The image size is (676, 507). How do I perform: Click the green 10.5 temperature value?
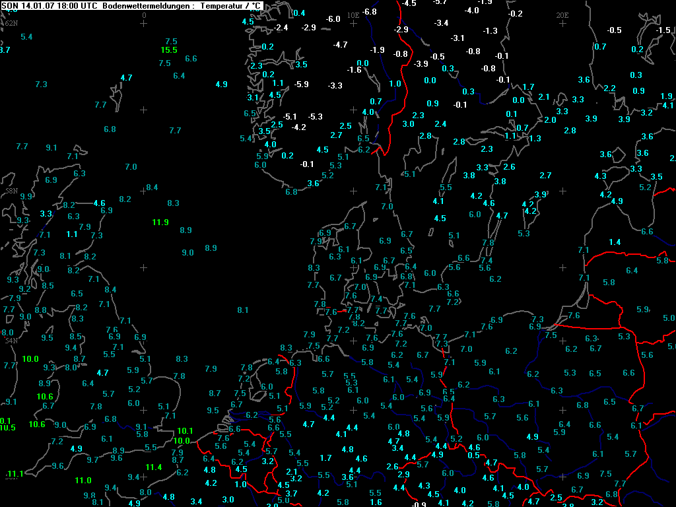[7, 428]
